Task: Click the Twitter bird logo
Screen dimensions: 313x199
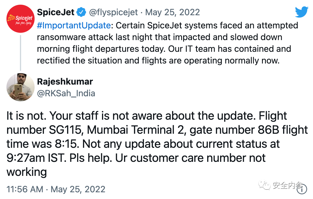Action: coord(302,12)
